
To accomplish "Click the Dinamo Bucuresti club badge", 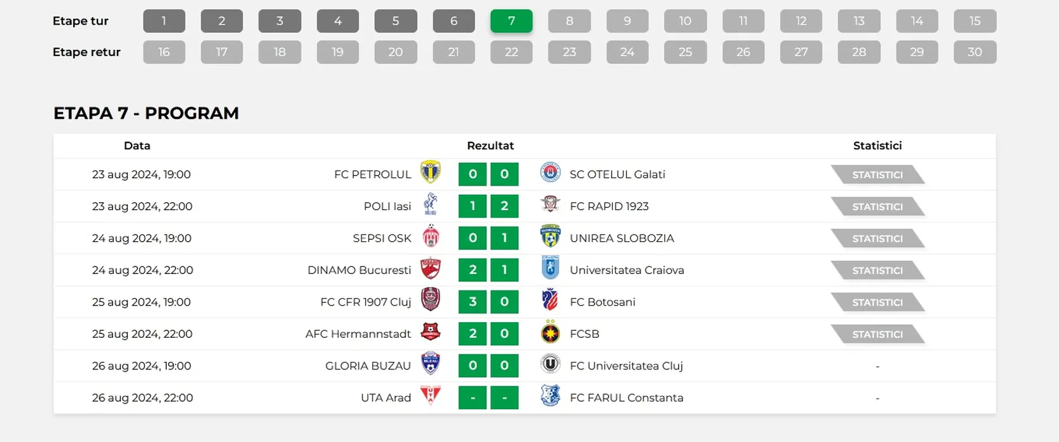I will pos(430,268).
